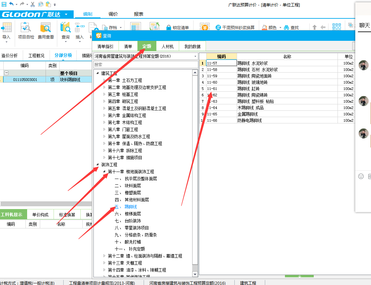The image size is (371, 285).
Task: Run the 项目自检 project self-check
Action: coord(26,31)
